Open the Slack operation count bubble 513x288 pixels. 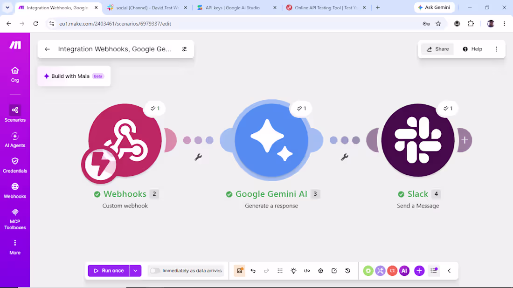(448, 108)
